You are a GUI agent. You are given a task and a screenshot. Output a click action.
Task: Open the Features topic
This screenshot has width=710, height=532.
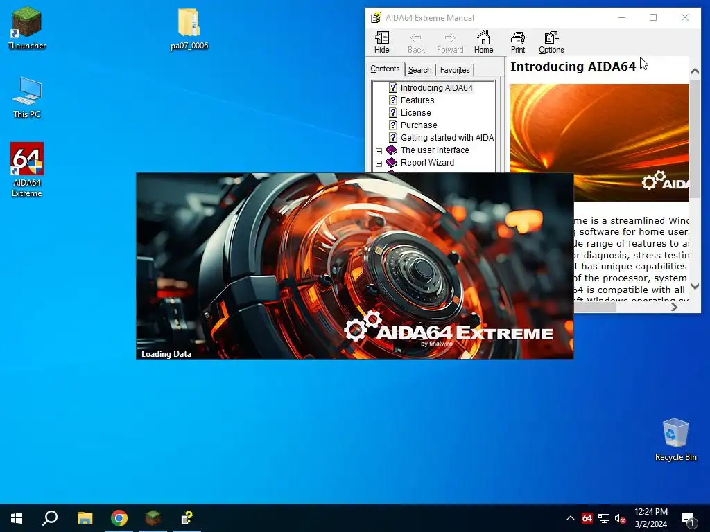coord(417,100)
